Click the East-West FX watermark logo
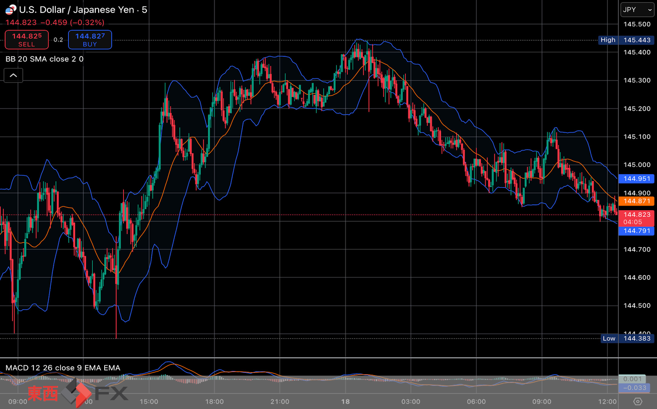Image resolution: width=657 pixels, height=409 pixels. point(78,393)
